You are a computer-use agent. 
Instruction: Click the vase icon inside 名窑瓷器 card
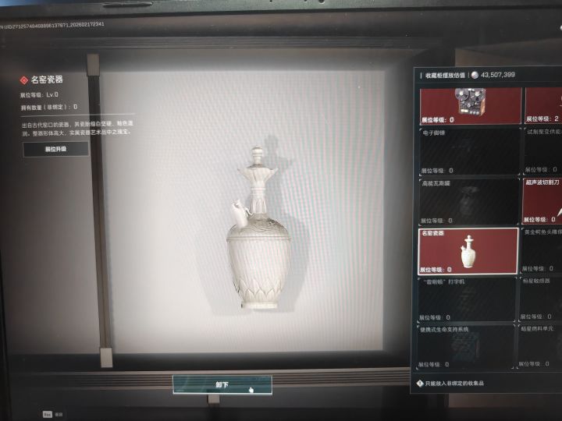(x=468, y=251)
